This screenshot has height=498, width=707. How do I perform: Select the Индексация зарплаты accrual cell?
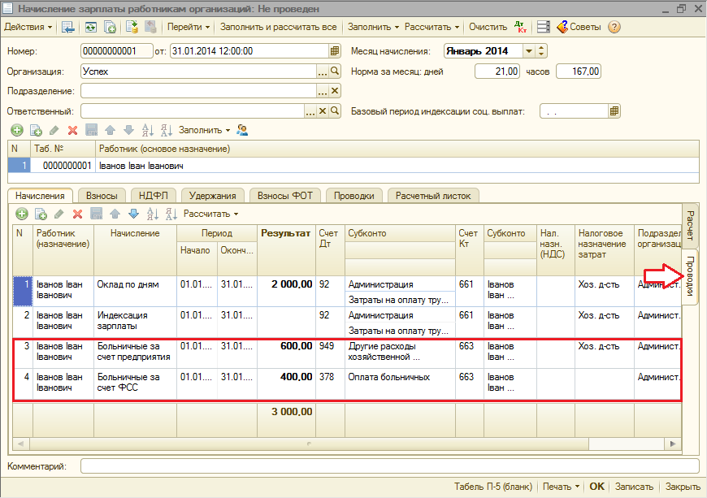click(x=135, y=322)
